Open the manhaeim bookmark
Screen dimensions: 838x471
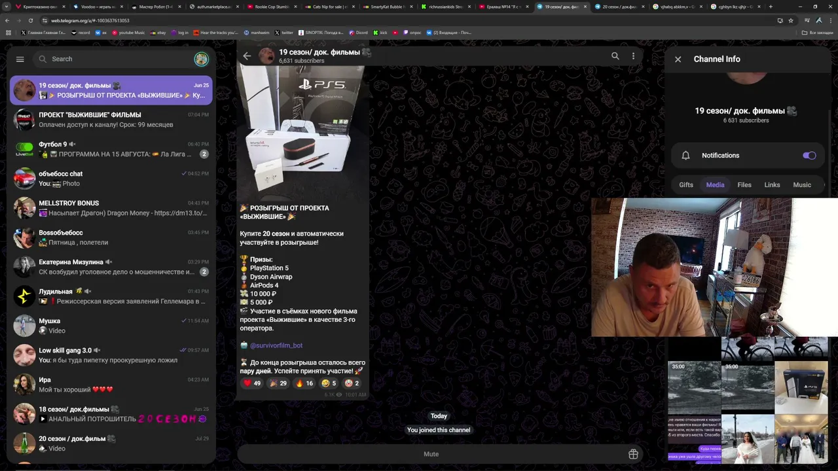coord(257,32)
